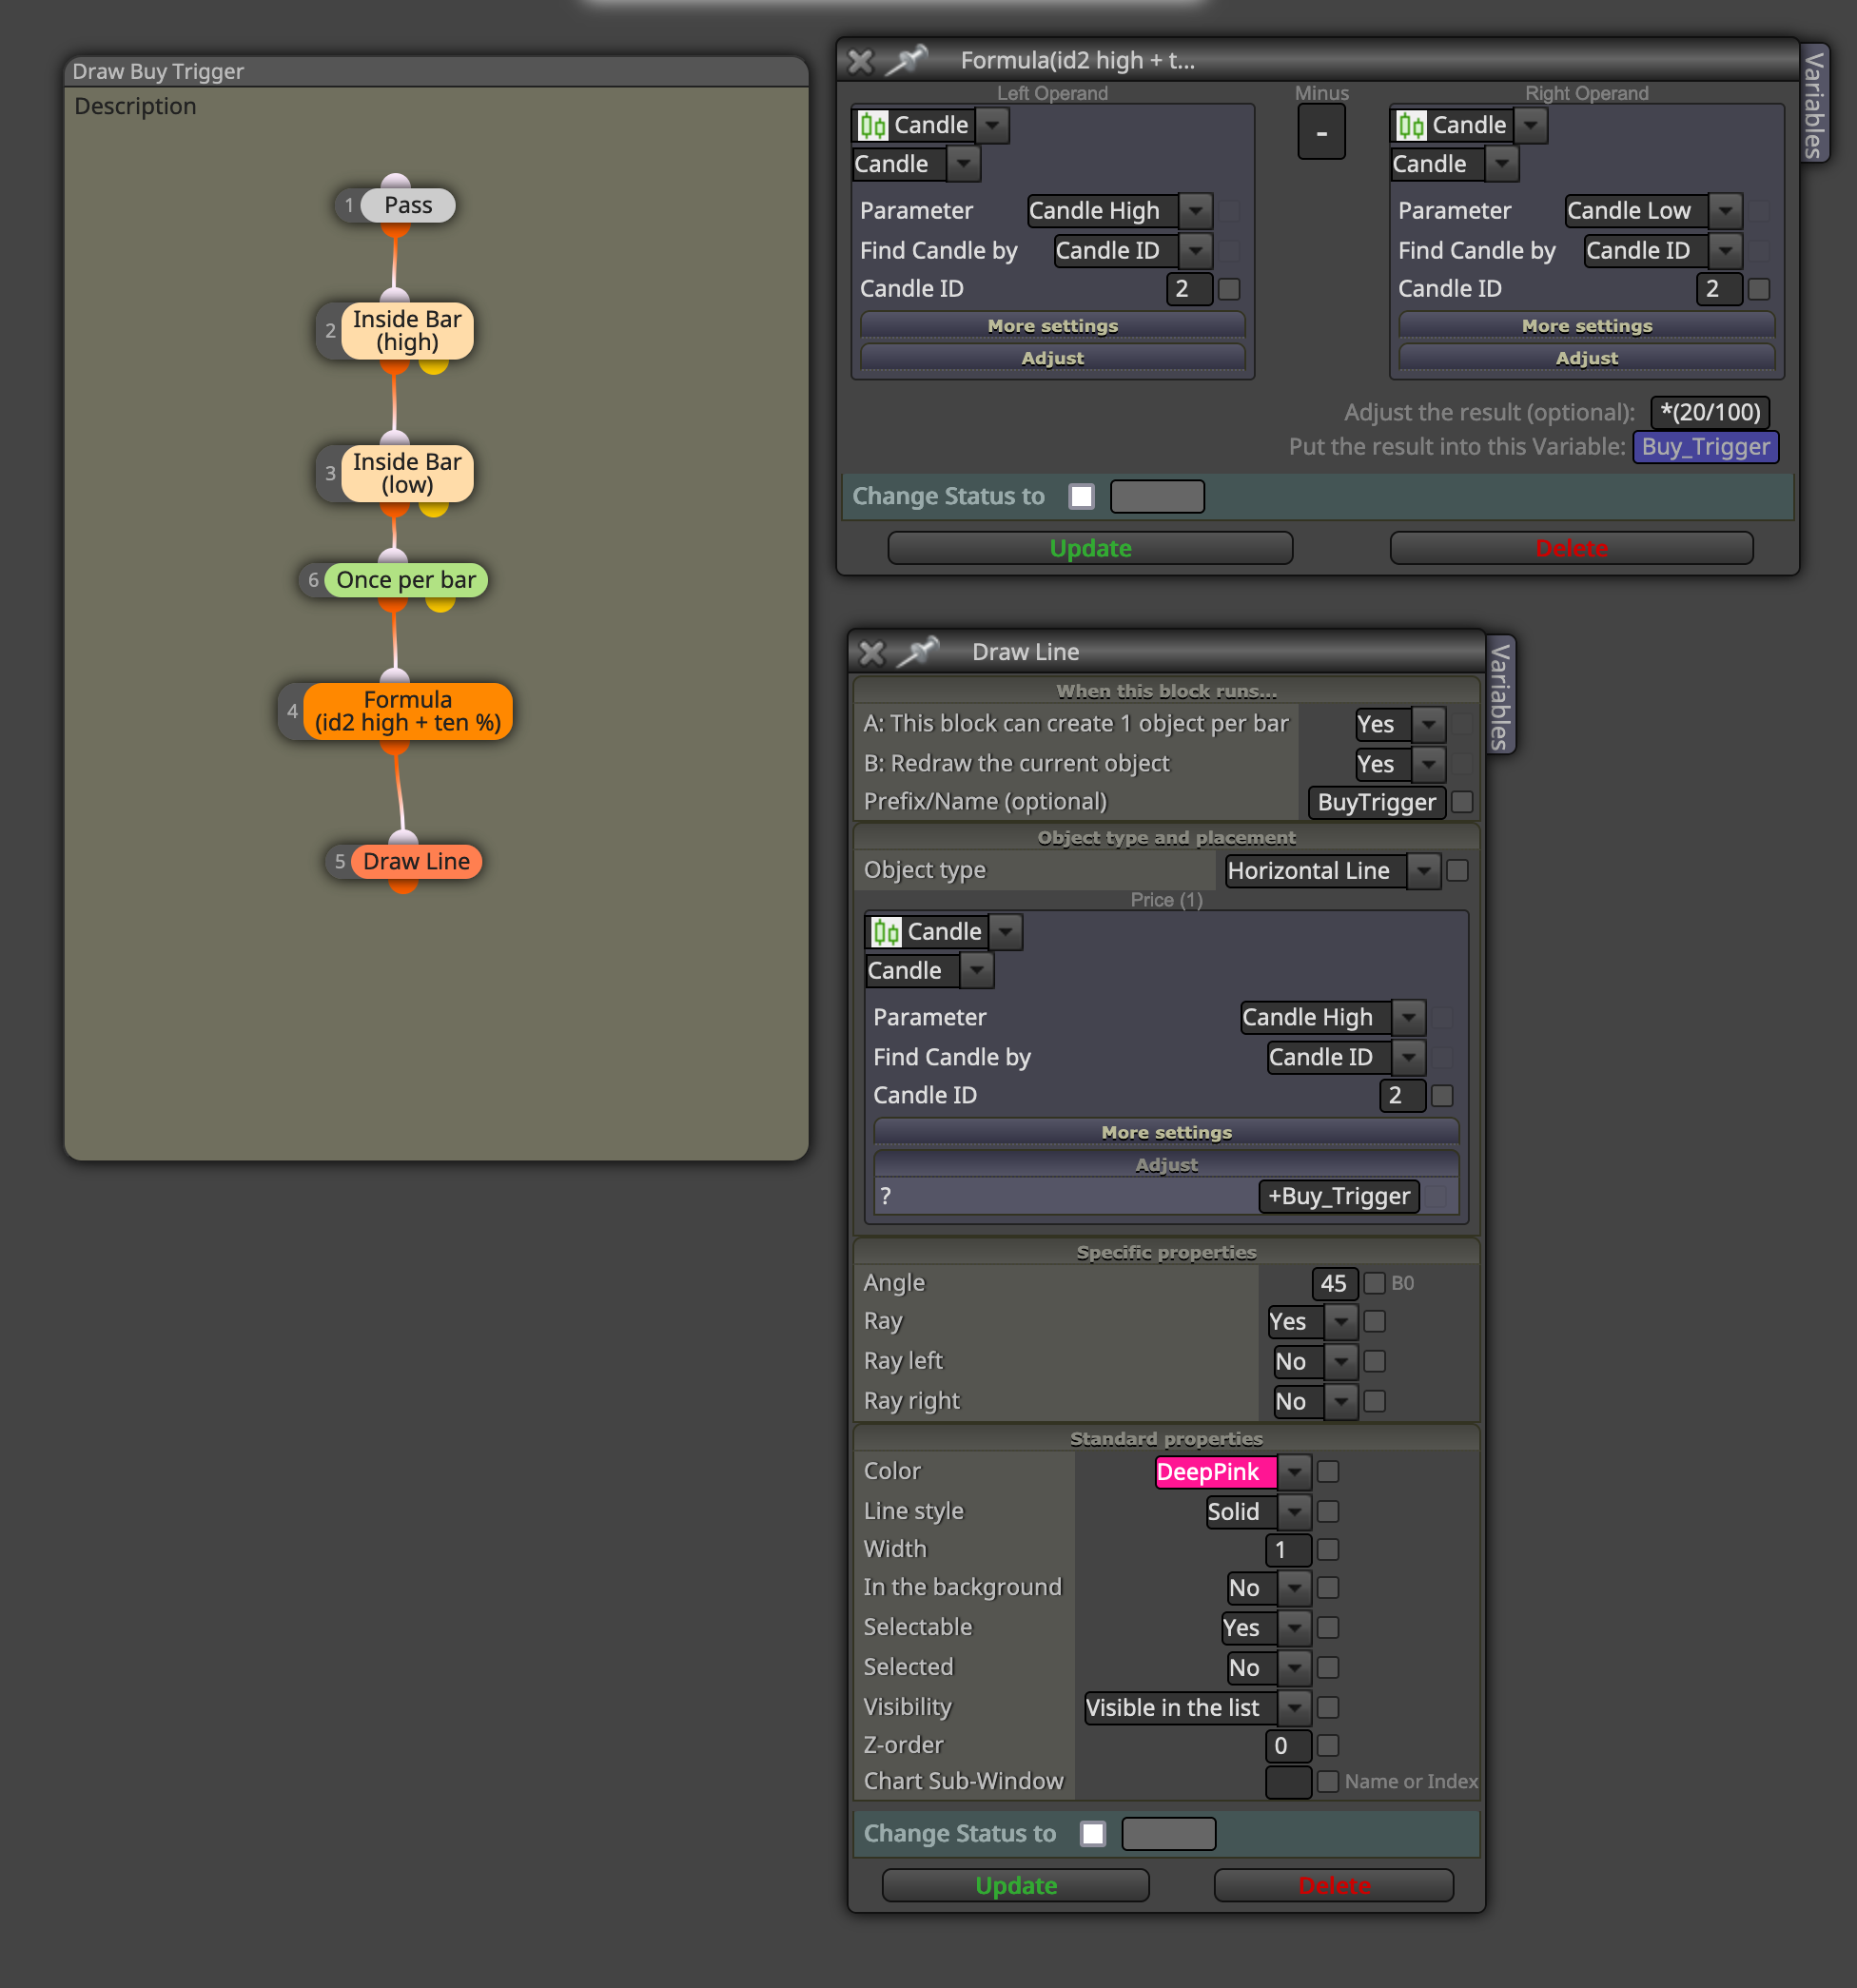1857x1988 pixels.
Task: Edit Prefix/Name field BuyTrigger
Action: [x=1376, y=802]
